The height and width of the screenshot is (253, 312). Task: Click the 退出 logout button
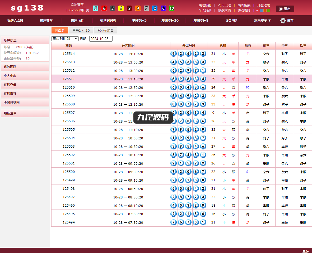285,9
